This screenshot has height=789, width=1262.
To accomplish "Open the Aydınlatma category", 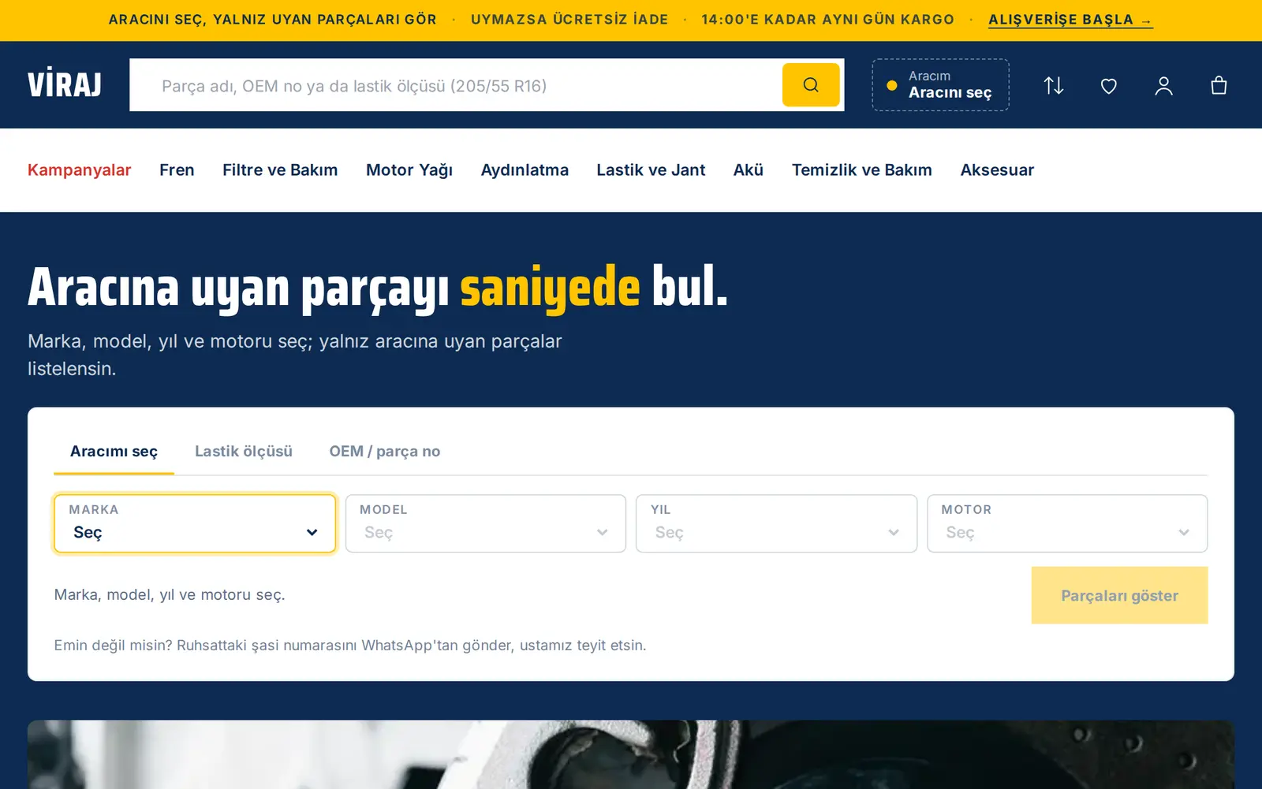I will click(525, 170).
